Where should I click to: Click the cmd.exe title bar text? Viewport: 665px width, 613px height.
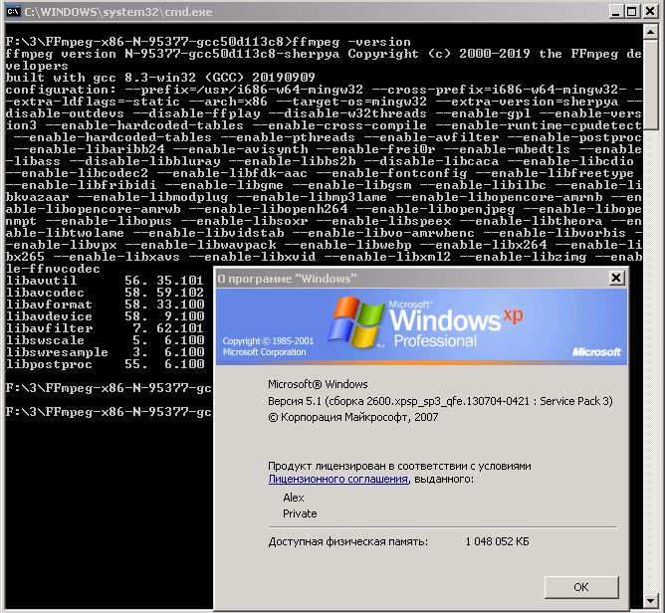point(118,12)
